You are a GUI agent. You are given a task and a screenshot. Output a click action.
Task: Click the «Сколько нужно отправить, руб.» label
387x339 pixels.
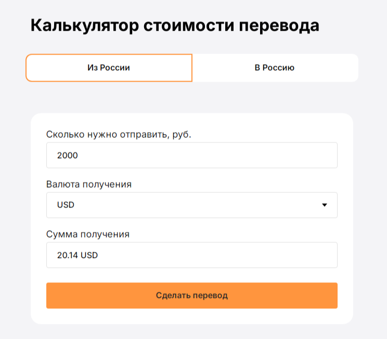(x=119, y=134)
